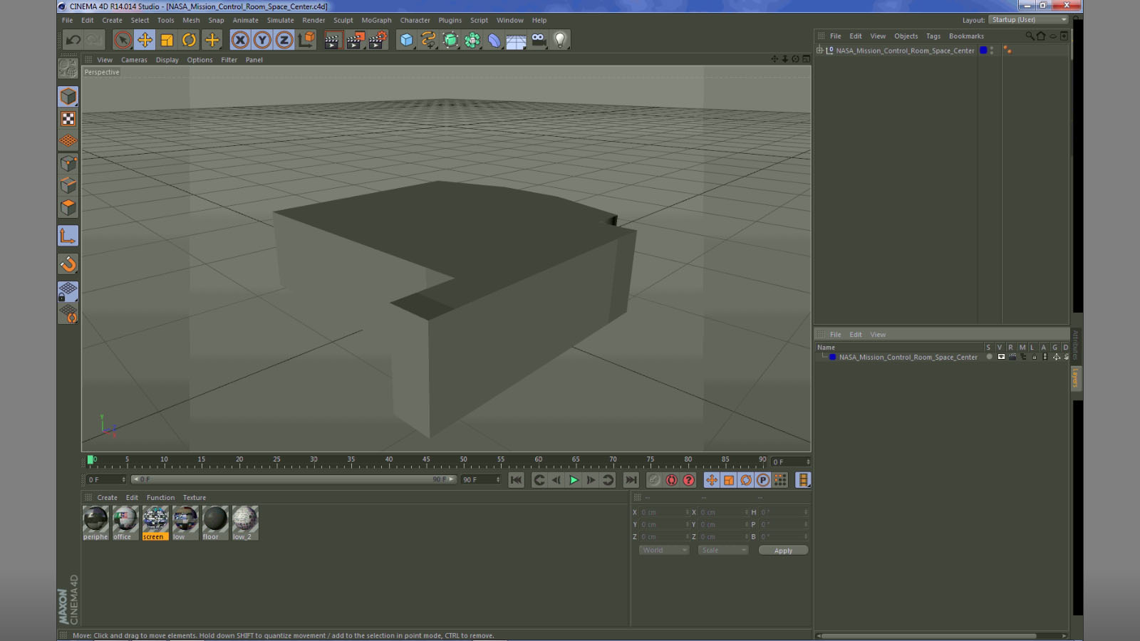
Task: Open Render to Picture Viewer
Action: tap(355, 40)
